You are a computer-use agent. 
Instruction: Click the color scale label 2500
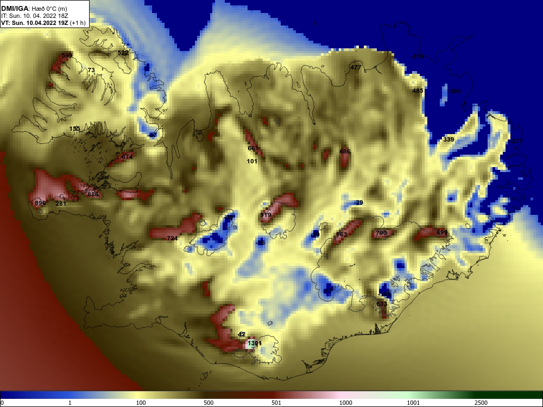click(481, 403)
